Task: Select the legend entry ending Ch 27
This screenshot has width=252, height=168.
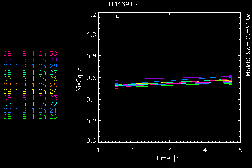Action: point(30,73)
